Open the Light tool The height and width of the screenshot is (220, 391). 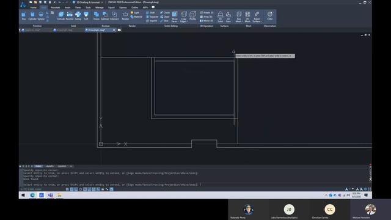tap(135, 13)
